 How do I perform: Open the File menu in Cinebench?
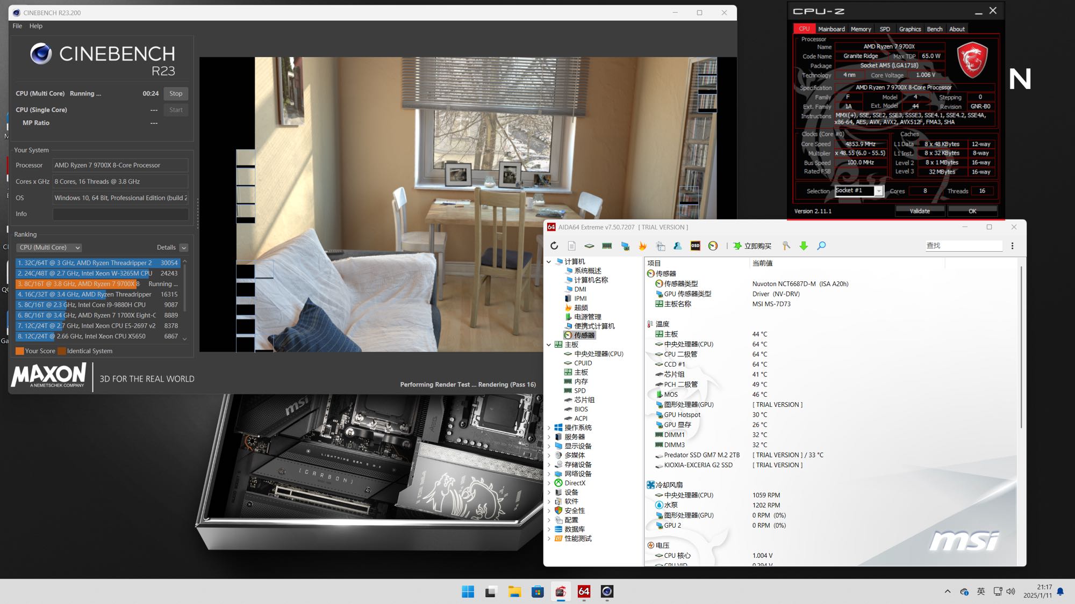click(x=17, y=26)
